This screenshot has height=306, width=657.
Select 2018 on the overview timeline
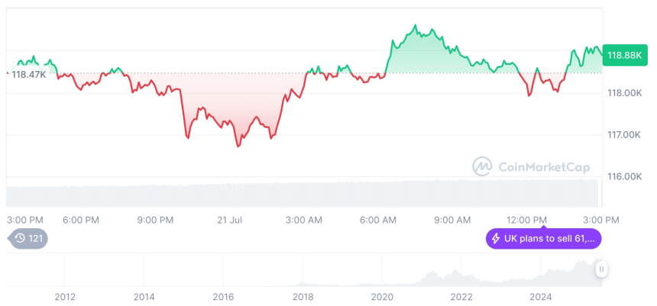(303, 297)
